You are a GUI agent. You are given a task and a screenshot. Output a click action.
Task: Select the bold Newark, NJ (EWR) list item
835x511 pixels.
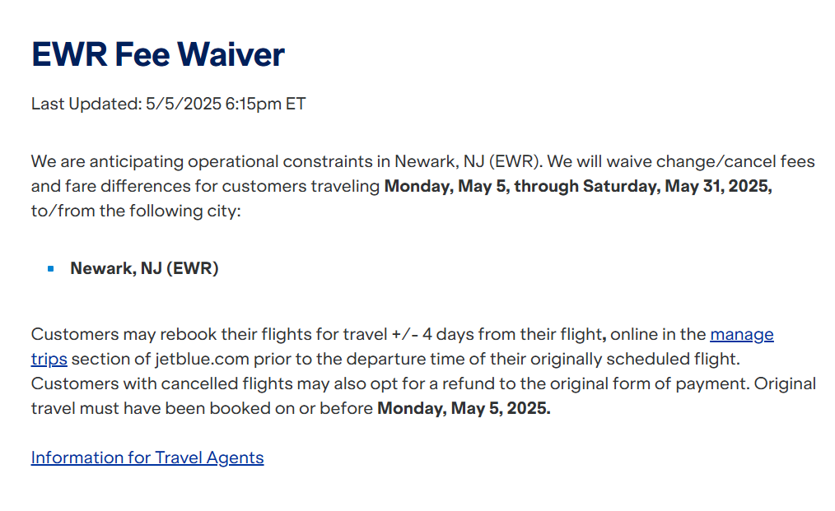(145, 268)
